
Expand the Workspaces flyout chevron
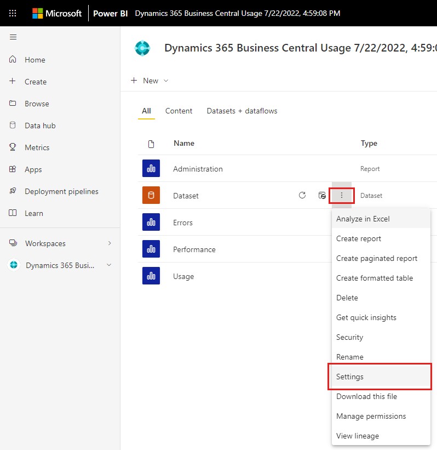click(110, 243)
